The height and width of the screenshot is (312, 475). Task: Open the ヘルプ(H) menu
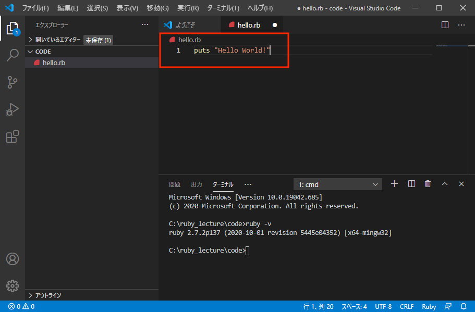[260, 8]
